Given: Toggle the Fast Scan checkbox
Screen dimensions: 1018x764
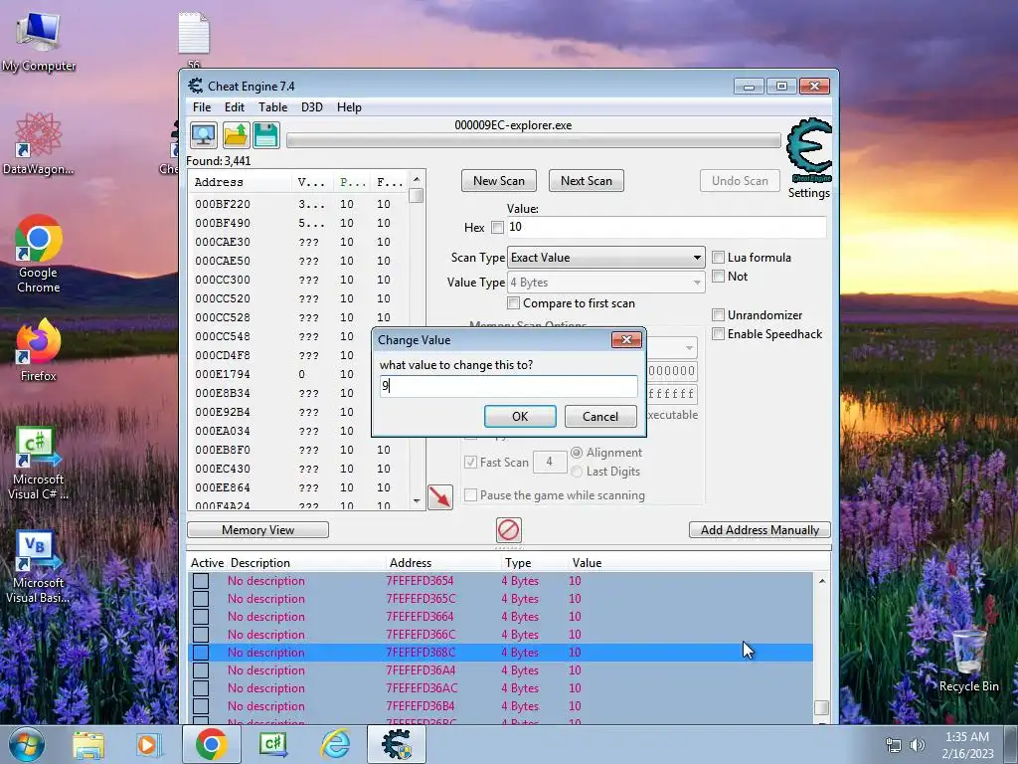Looking at the screenshot, I should (x=470, y=462).
